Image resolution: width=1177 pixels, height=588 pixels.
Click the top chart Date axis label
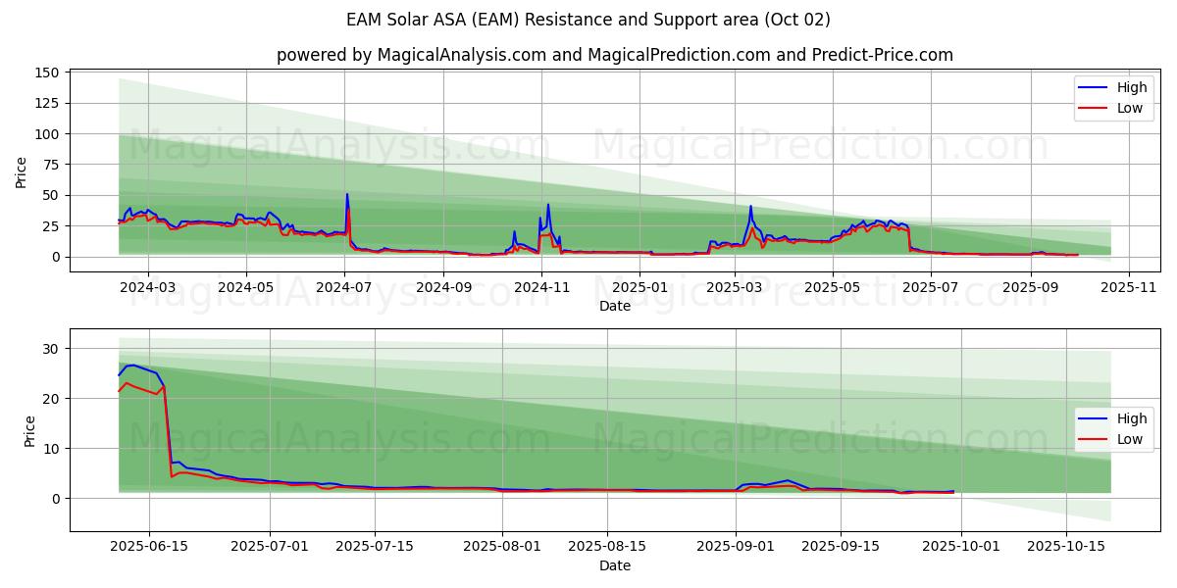[x=614, y=306]
